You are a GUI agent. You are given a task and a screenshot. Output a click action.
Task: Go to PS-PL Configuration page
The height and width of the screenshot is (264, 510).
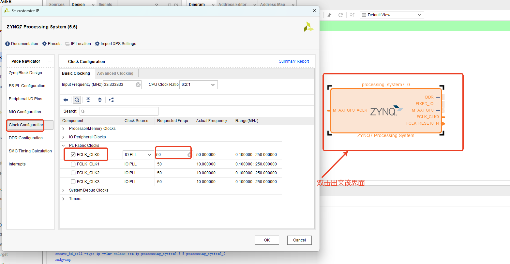tap(27, 86)
